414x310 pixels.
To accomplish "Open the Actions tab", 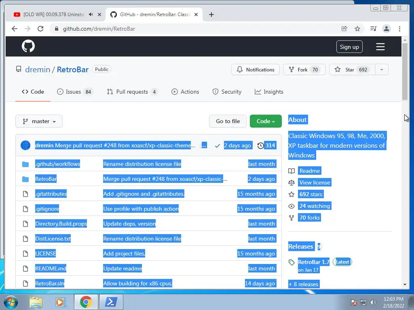I will [185, 92].
